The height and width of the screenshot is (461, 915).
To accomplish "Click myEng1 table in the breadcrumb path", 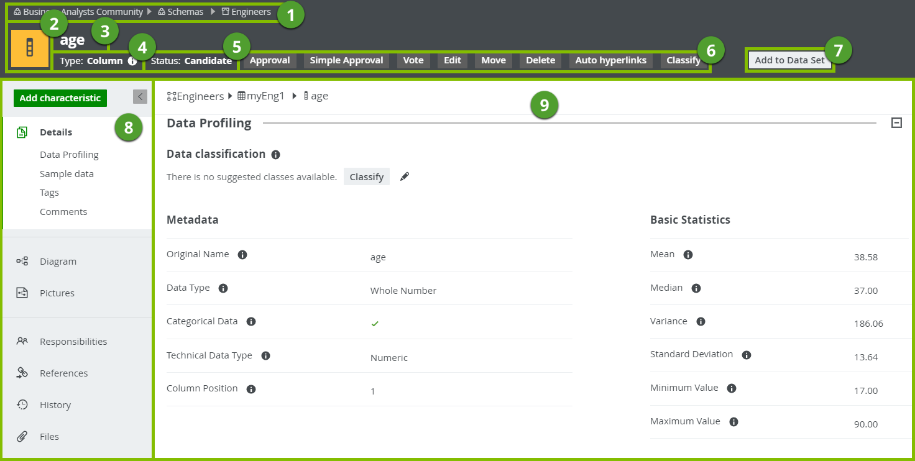I will 265,96.
